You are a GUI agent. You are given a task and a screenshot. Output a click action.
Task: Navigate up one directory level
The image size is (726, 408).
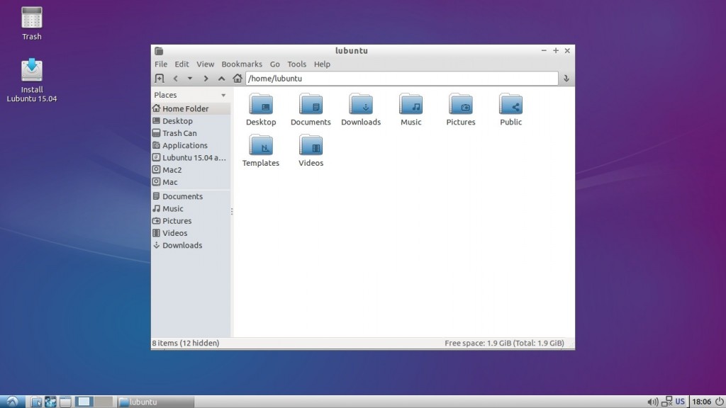221,78
